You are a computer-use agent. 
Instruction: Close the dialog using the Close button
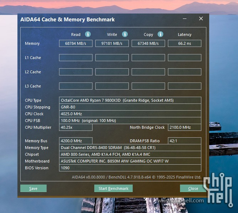pos(193,188)
